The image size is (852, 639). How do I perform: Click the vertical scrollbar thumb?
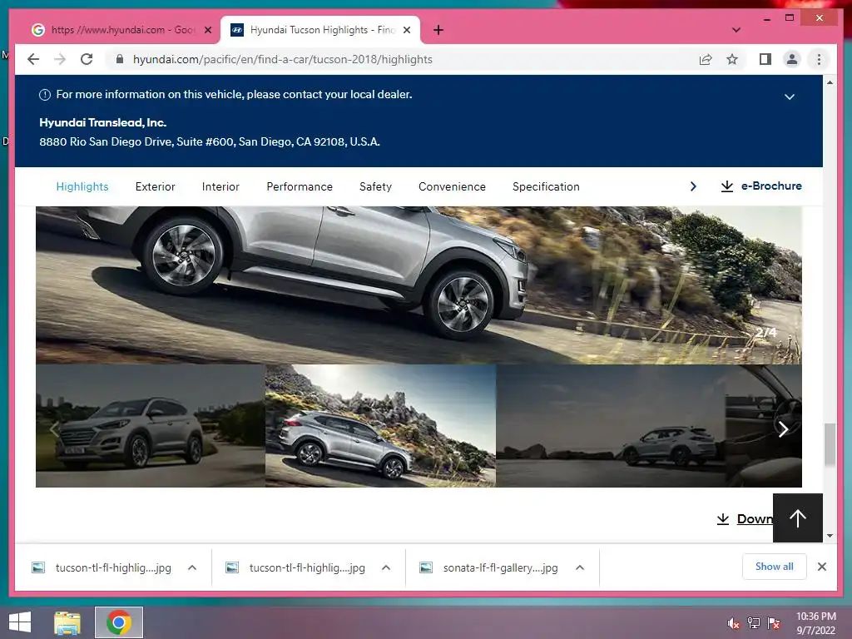[830, 444]
